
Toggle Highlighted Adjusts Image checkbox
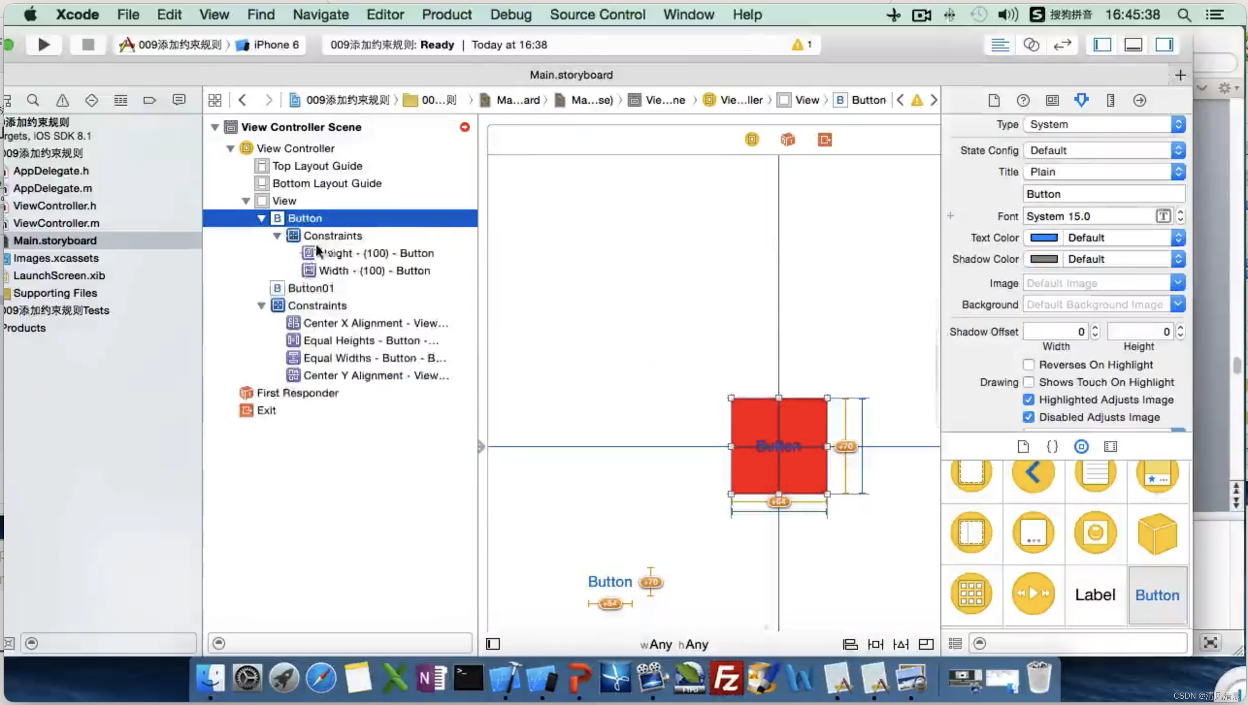click(1029, 399)
